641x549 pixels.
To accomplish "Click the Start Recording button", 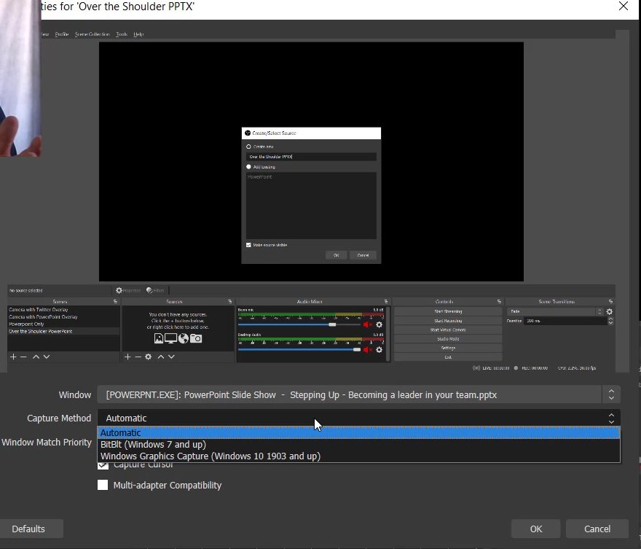I will (x=447, y=320).
